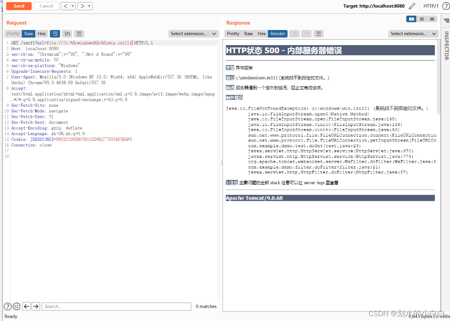
Task: Edit target with the pencil icon
Action: [412, 6]
